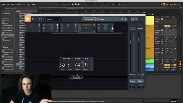
Task: Open the 1/2 master output dropdown
Action: [x=159, y=70]
